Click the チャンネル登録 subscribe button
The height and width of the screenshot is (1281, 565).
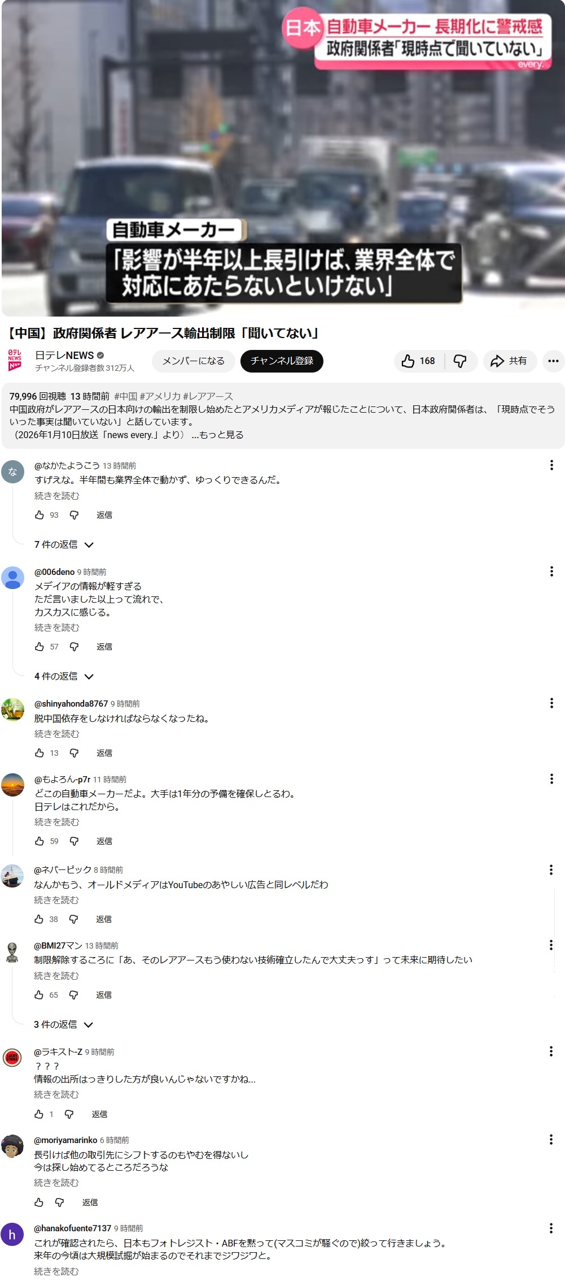coord(282,361)
